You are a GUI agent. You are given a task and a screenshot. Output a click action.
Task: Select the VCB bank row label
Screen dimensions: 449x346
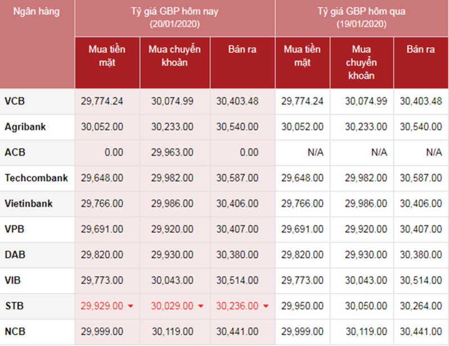click(15, 101)
